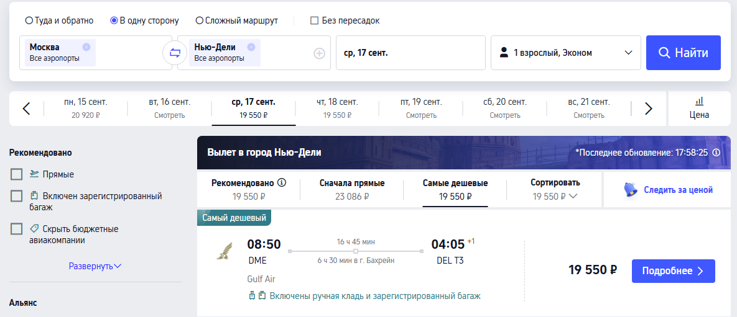Add another destination with plus icon
The height and width of the screenshot is (317, 737).
click(320, 53)
